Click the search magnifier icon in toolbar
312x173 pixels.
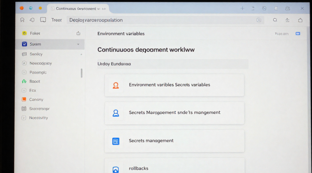pyautogui.click(x=275, y=20)
